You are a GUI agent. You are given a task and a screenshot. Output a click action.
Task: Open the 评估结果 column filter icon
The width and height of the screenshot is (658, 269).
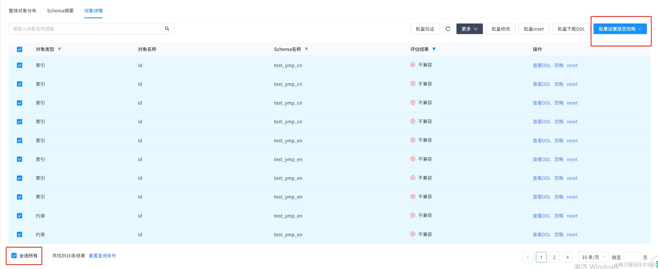coord(434,49)
